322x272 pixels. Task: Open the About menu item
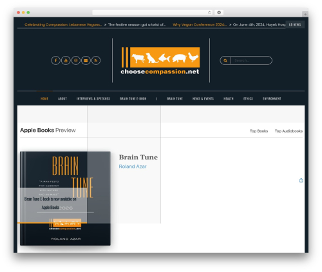[x=62, y=98]
